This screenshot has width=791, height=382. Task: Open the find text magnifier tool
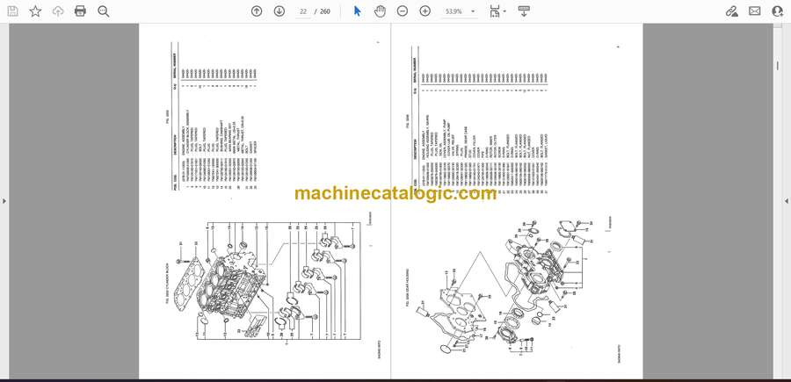(104, 11)
